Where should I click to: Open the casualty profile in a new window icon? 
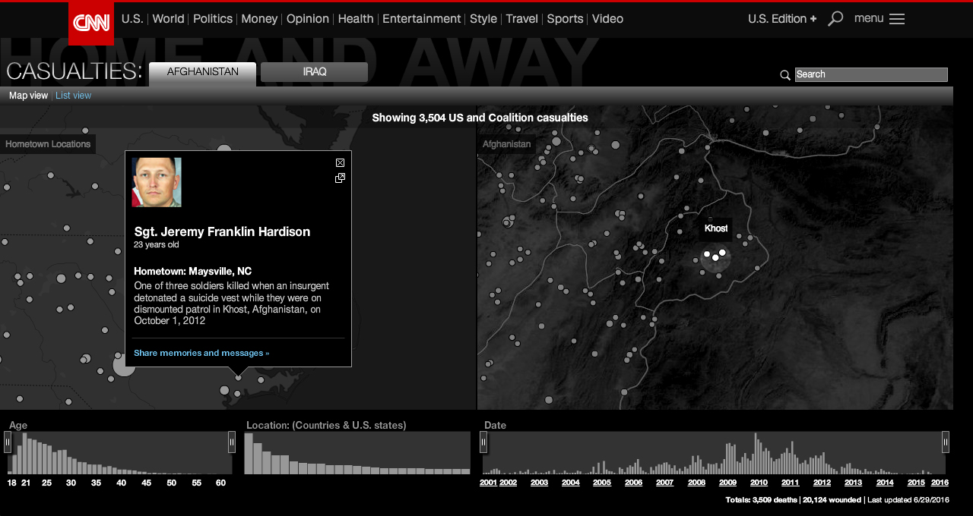(339, 178)
